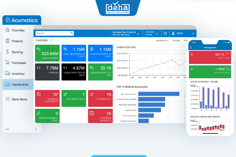Click the Inventory truck icon
Image resolution: width=236 pixels, height=157 pixels.
coord(8,73)
